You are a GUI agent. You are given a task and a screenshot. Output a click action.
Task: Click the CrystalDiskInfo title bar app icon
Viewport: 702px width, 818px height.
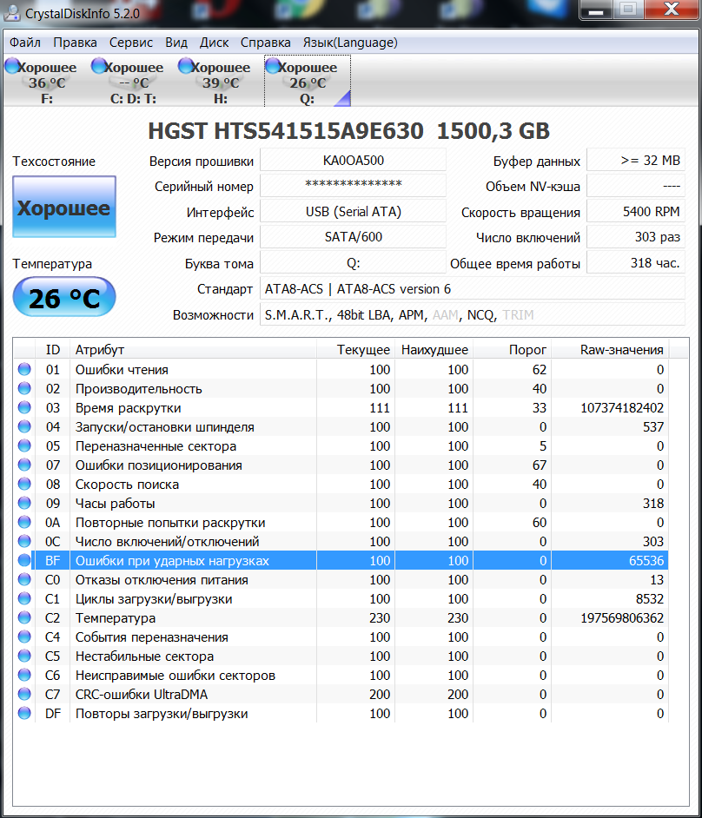click(11, 12)
